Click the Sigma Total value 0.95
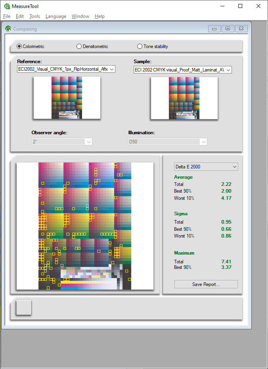Viewport: 268px width, 369px height. 226,222
